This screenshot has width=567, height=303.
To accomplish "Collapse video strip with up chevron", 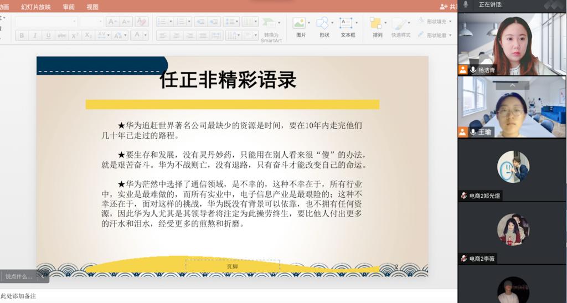I will point(512,86).
